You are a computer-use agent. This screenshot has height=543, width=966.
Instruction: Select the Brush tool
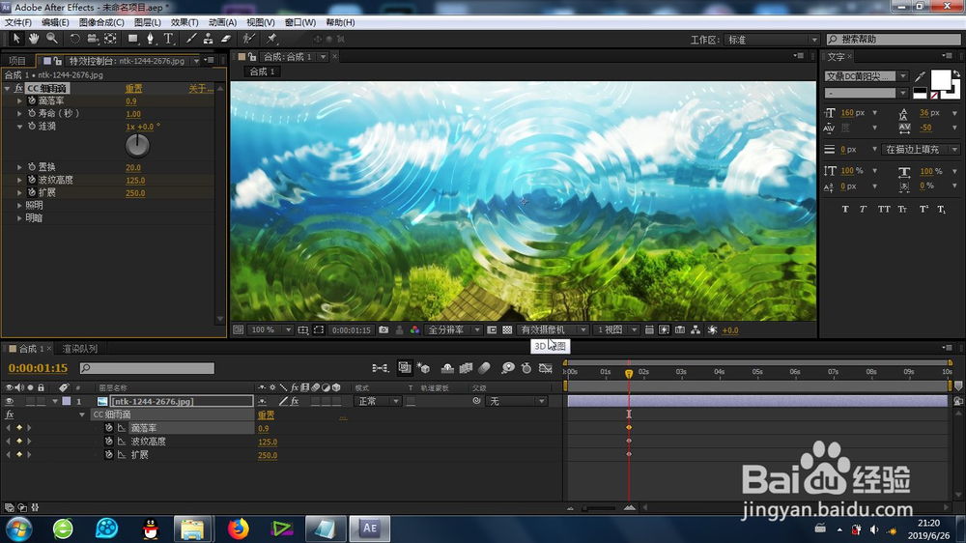191,39
